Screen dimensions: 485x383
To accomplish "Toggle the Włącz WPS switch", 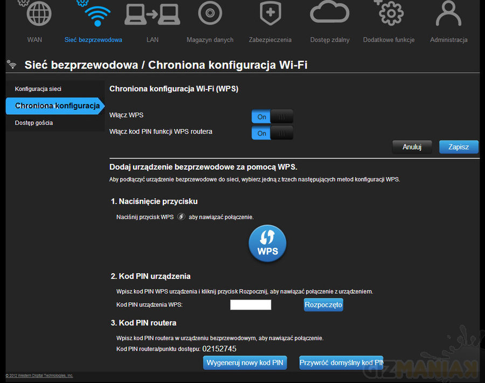I will coord(272,117).
